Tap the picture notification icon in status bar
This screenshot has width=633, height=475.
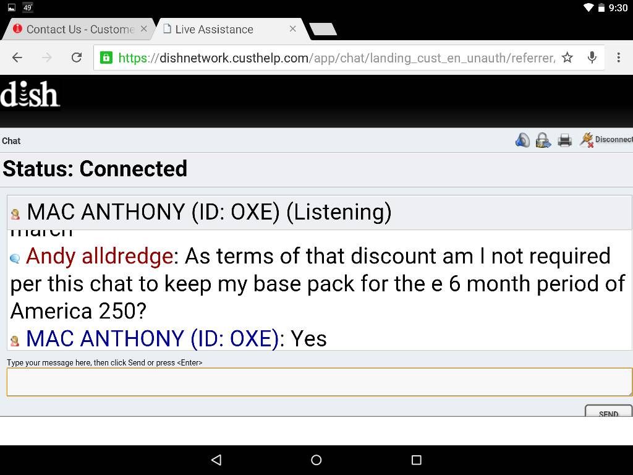(x=12, y=7)
